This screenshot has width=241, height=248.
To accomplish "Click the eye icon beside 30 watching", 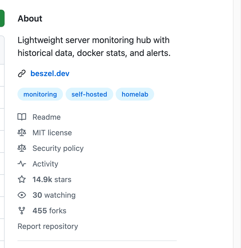I will point(22,195).
